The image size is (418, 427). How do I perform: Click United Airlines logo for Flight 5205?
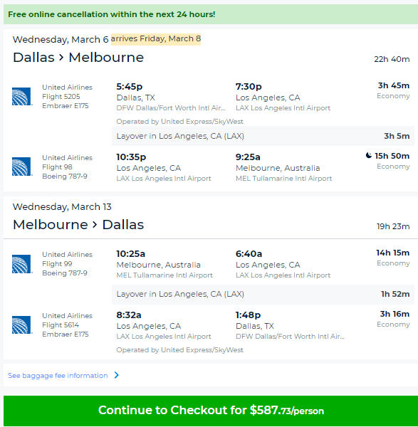pyautogui.click(x=22, y=96)
